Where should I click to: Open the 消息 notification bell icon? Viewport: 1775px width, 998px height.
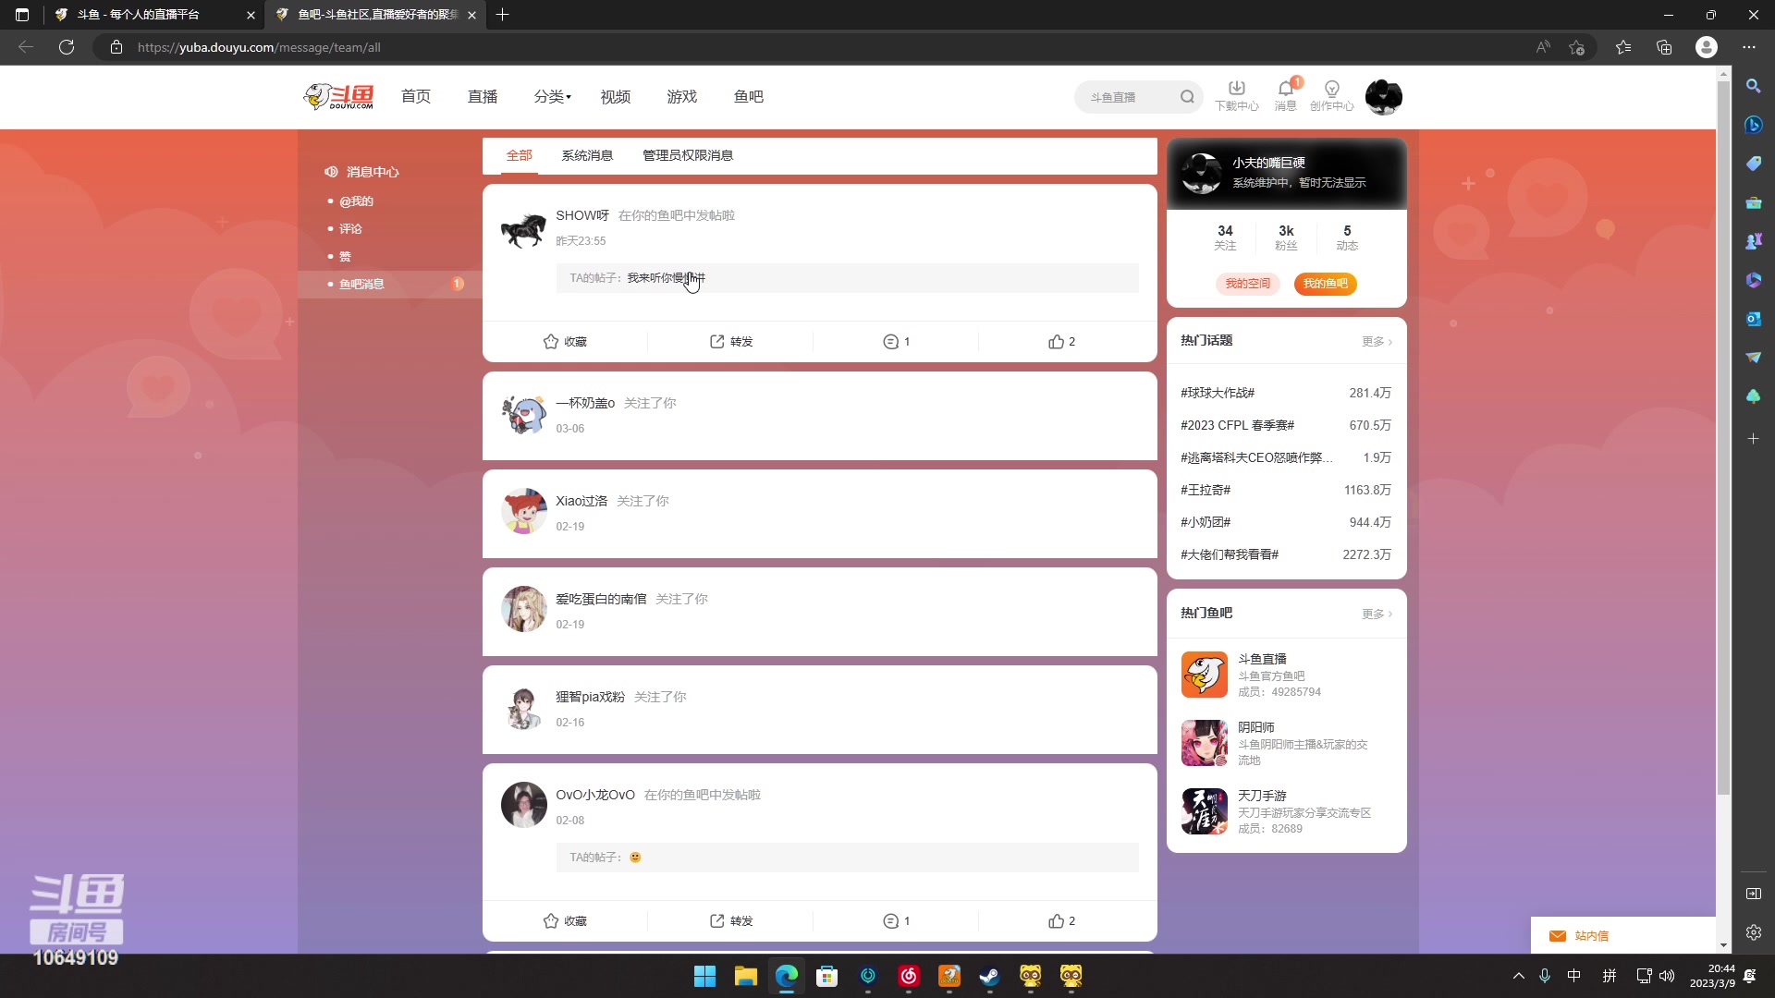pos(1284,89)
